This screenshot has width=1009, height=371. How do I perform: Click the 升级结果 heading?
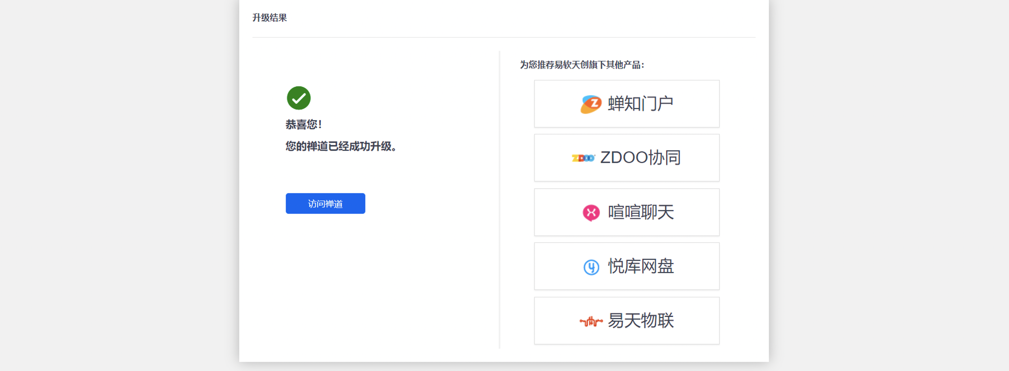tap(270, 18)
